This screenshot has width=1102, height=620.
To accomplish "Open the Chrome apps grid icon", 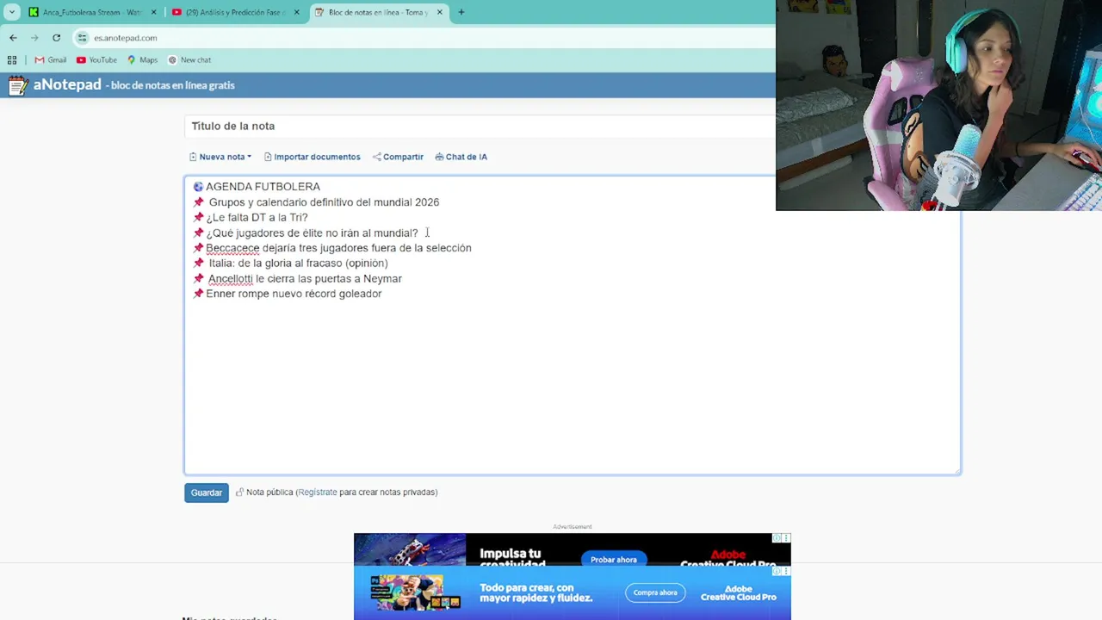I will click(12, 60).
